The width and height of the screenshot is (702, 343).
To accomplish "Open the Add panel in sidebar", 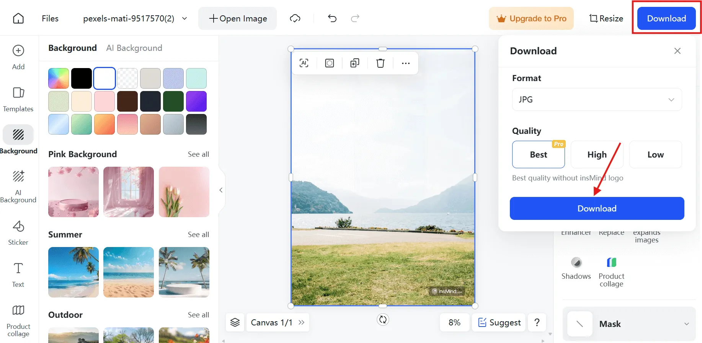I will point(18,57).
